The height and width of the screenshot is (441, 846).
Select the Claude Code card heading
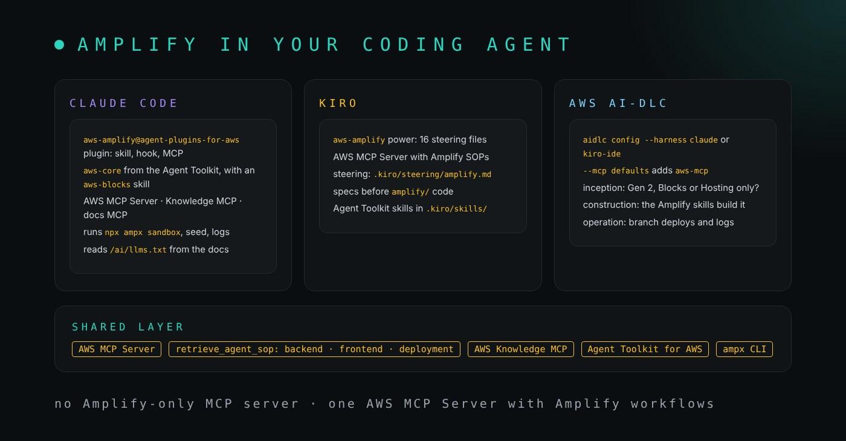point(124,103)
